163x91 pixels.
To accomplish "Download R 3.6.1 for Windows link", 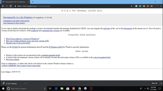I will 18,17.
